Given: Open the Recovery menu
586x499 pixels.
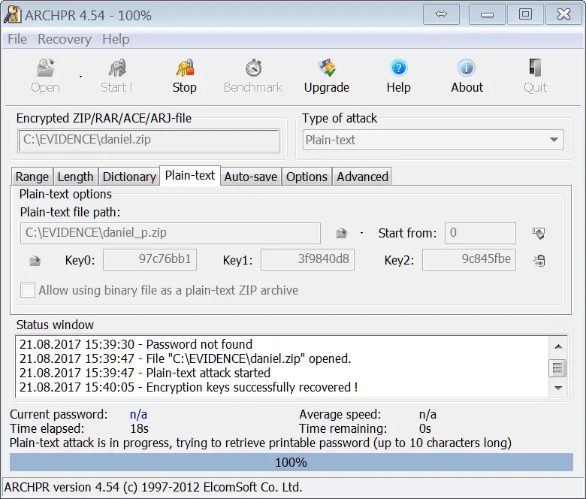Looking at the screenshot, I should point(65,39).
